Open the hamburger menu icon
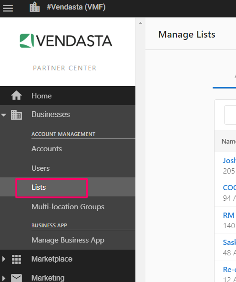236x282 pixels. coord(8,8)
